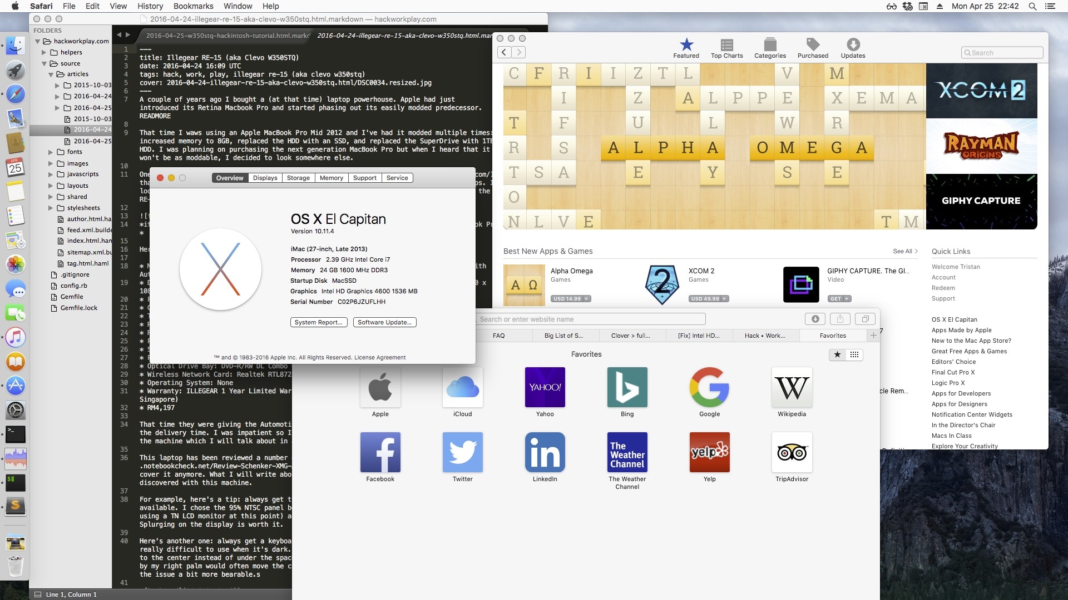Expand the javascripts folder
1068x600 pixels.
click(x=51, y=174)
